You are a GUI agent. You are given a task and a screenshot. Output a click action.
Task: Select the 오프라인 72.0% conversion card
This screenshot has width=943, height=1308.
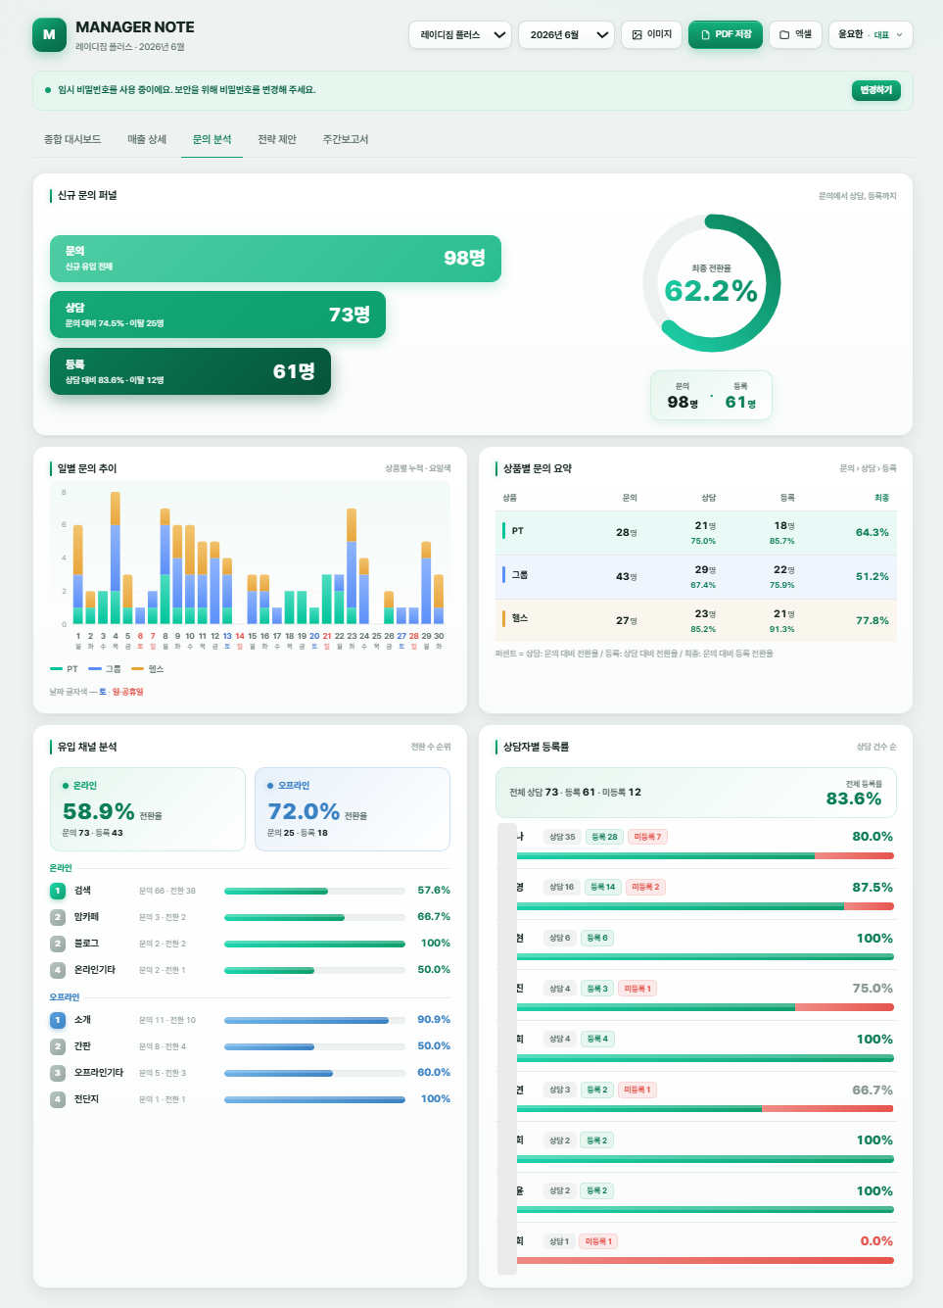tap(353, 809)
